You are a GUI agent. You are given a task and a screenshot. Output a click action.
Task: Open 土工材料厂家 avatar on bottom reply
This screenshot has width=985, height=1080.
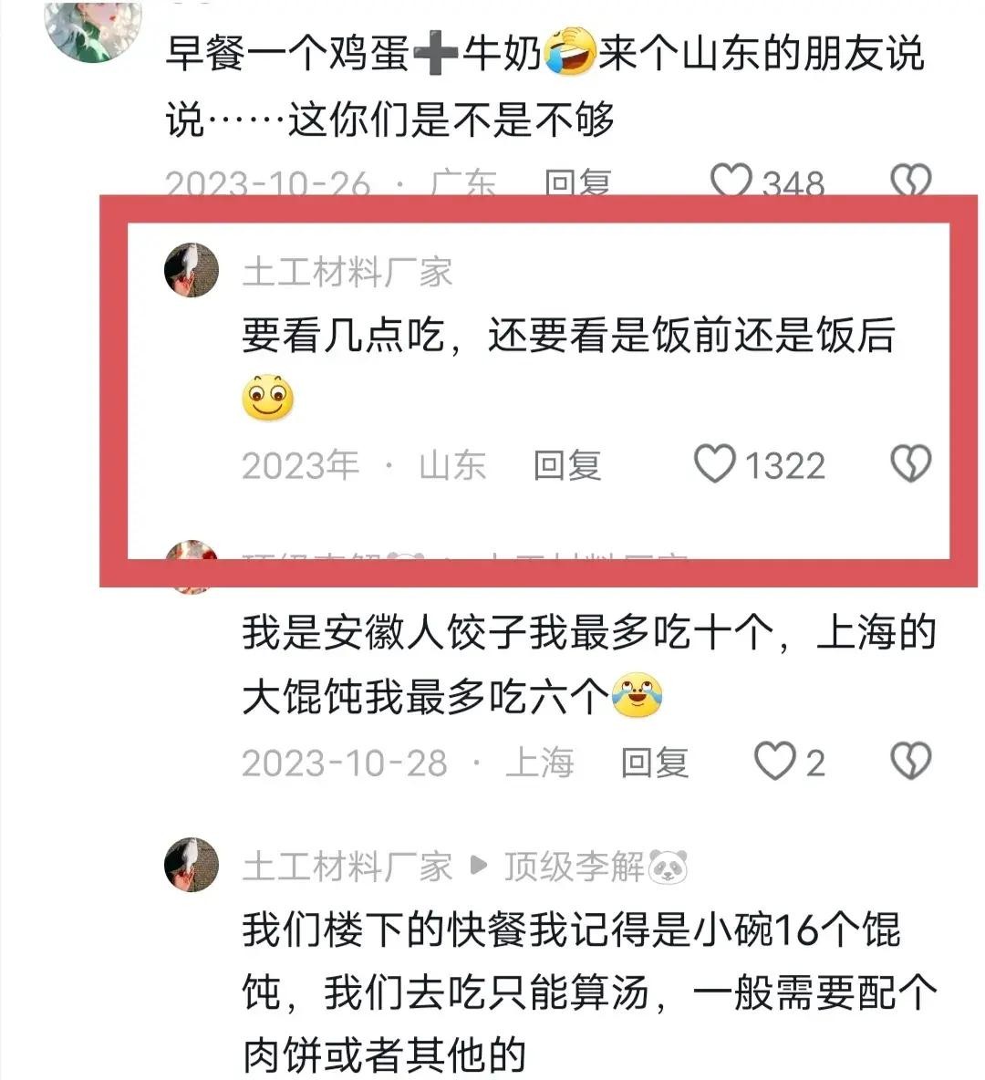pos(192,865)
